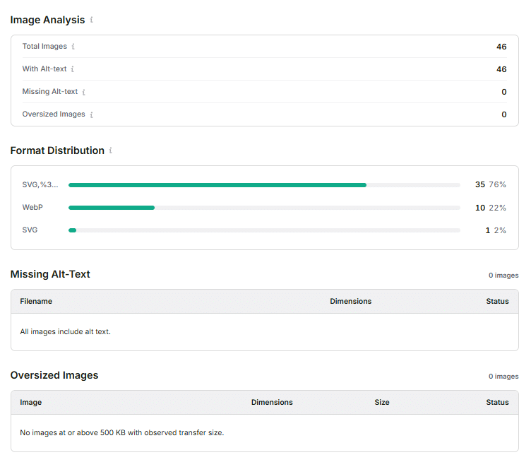Click info icon next to Oversized Images row

pyautogui.click(x=91, y=114)
